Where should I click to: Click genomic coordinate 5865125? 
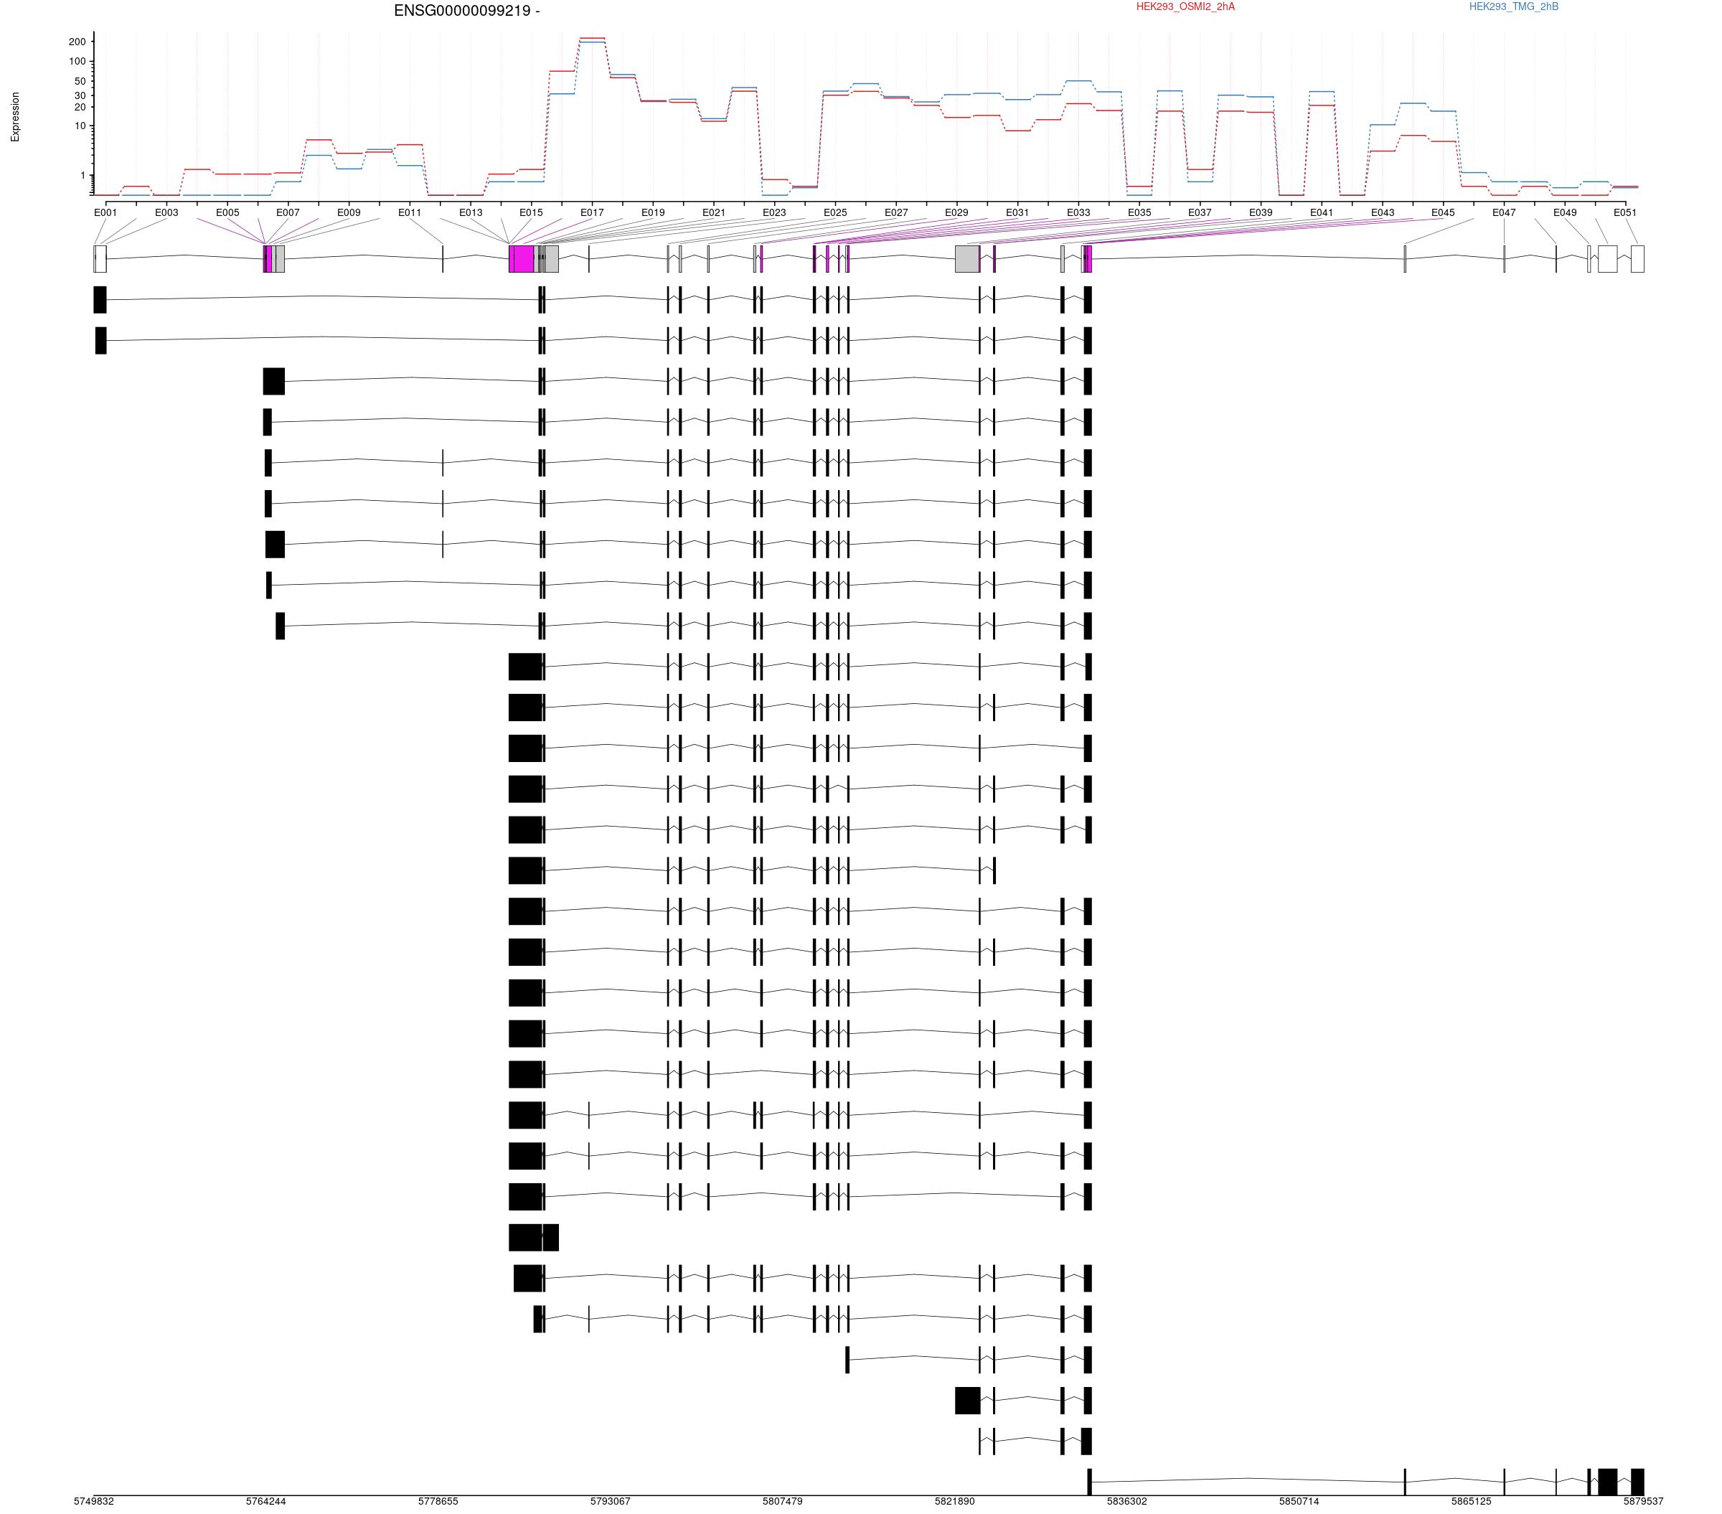pos(1471,1501)
